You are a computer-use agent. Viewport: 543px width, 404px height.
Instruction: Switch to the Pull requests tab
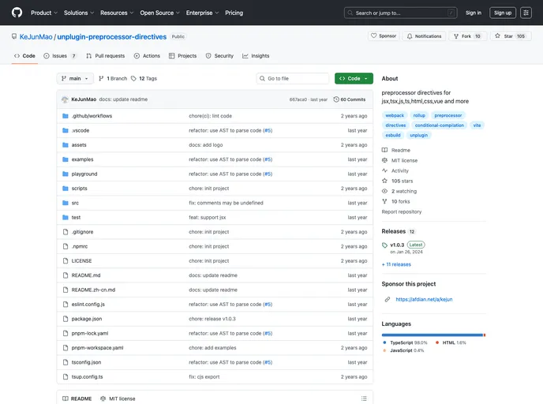105,56
